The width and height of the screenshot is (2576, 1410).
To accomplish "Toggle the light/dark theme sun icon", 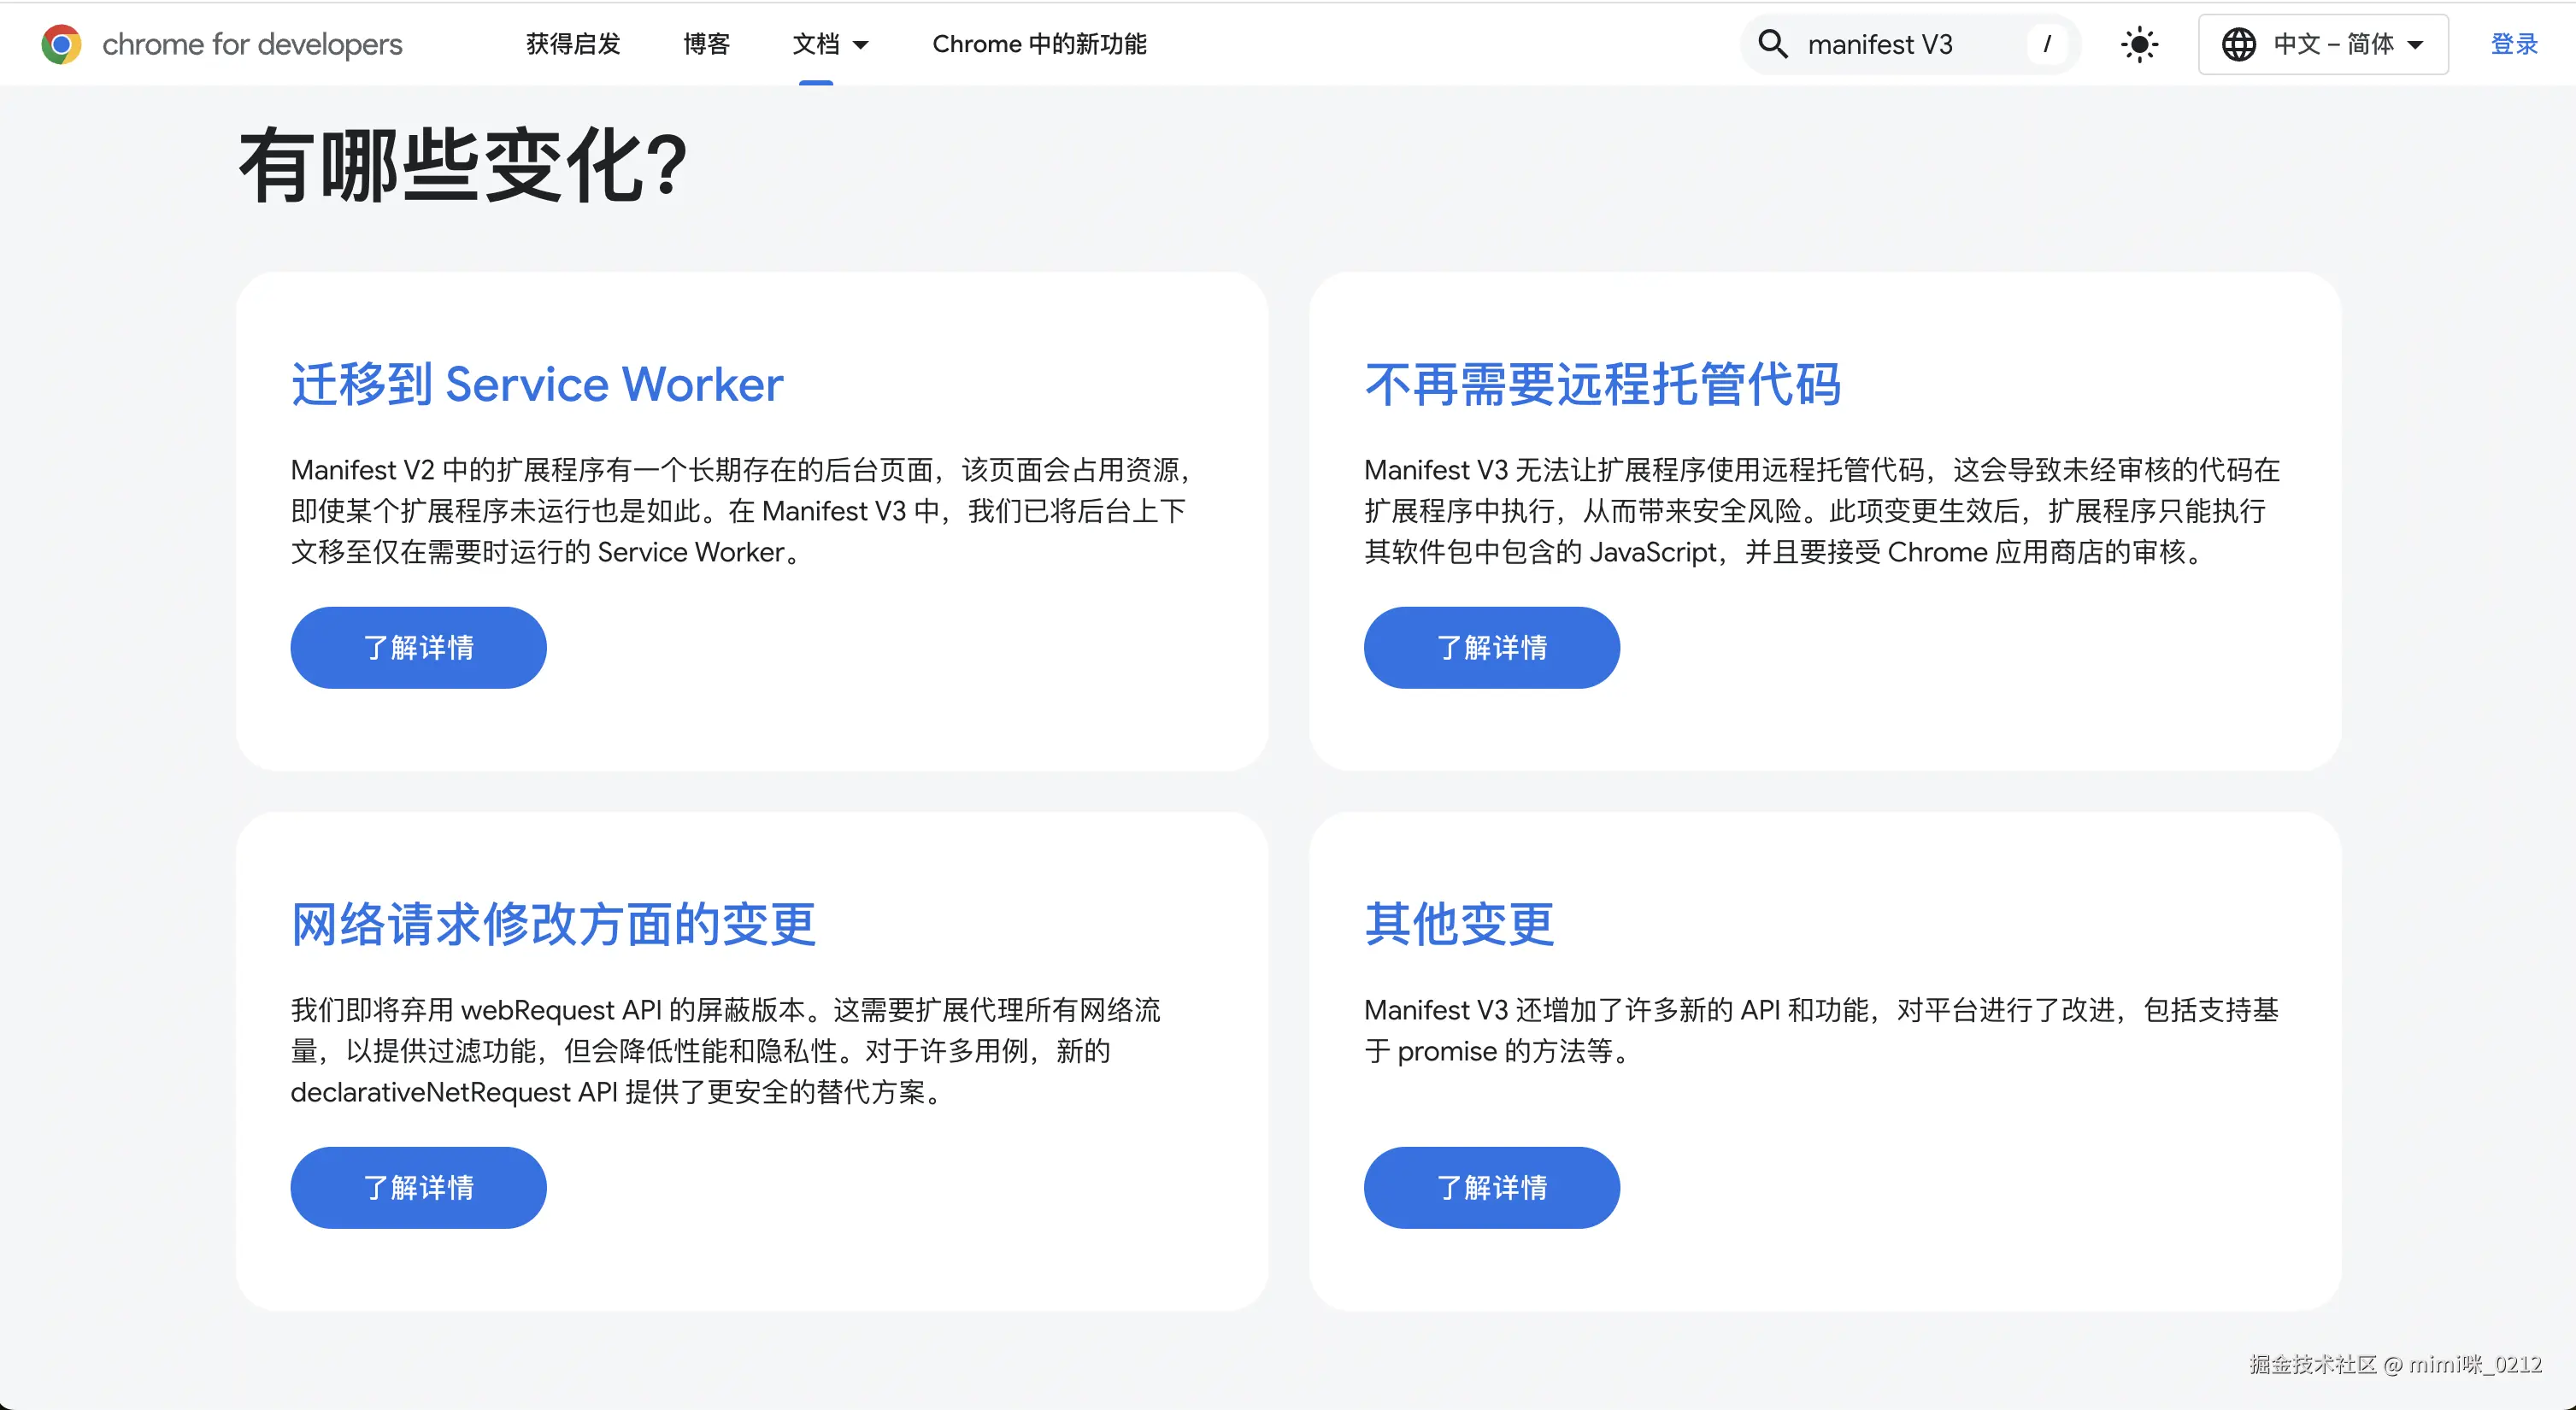I will pos(2139,44).
